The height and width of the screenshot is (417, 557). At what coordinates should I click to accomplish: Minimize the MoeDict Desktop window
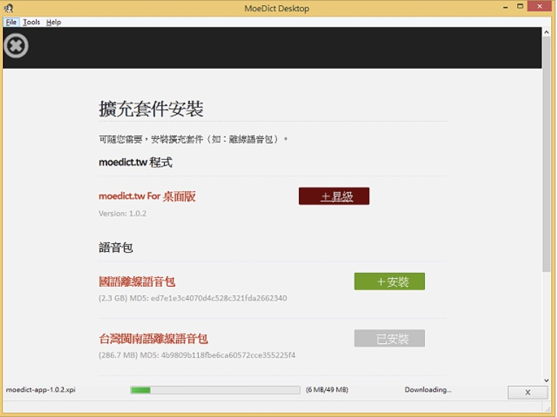pyautogui.click(x=505, y=7)
